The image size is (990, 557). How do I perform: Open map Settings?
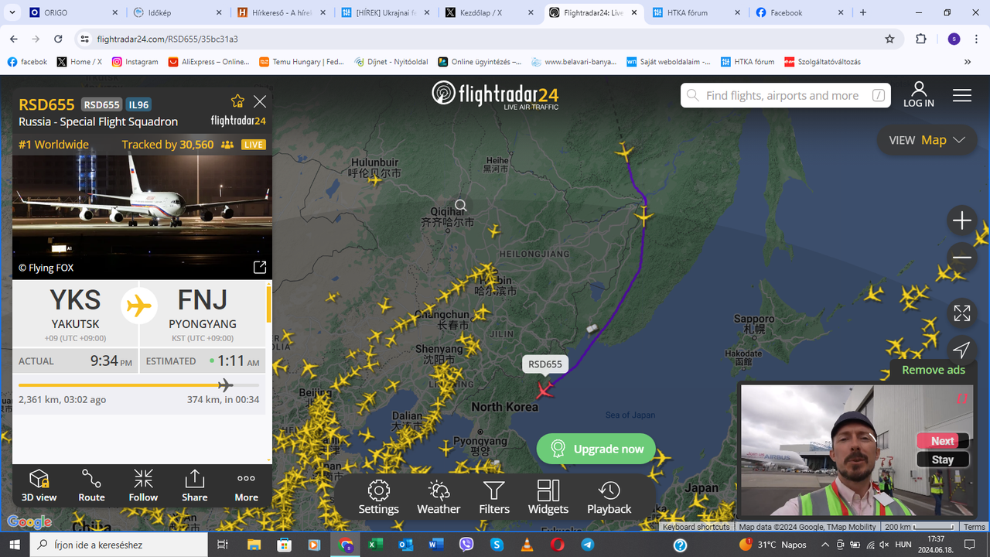point(378,497)
